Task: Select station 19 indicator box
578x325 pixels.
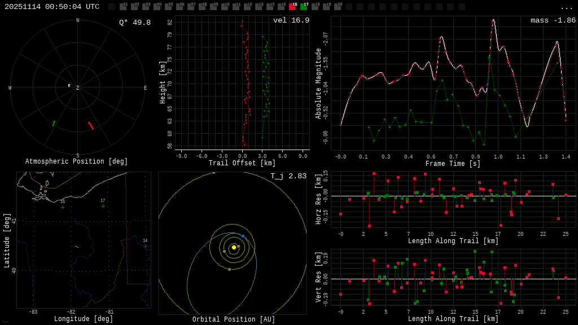Action: click(x=326, y=7)
